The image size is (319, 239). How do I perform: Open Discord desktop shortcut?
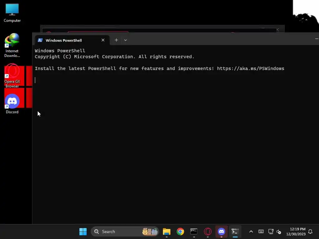tap(12, 104)
